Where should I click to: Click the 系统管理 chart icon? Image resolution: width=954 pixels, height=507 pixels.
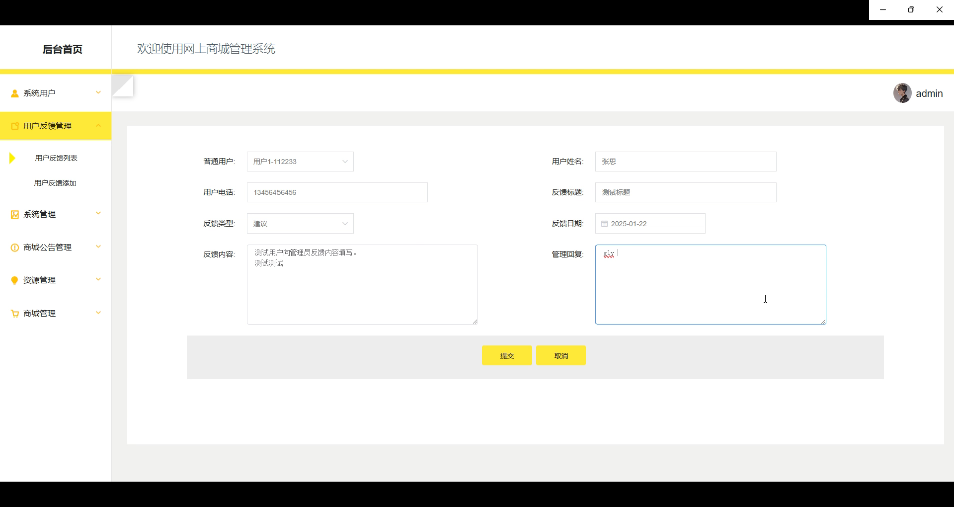click(x=15, y=214)
